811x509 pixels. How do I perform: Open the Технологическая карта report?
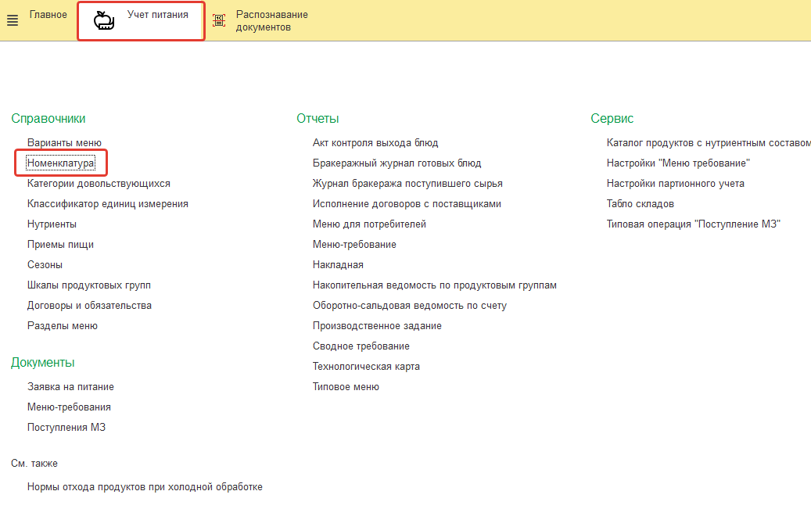pyautogui.click(x=366, y=367)
